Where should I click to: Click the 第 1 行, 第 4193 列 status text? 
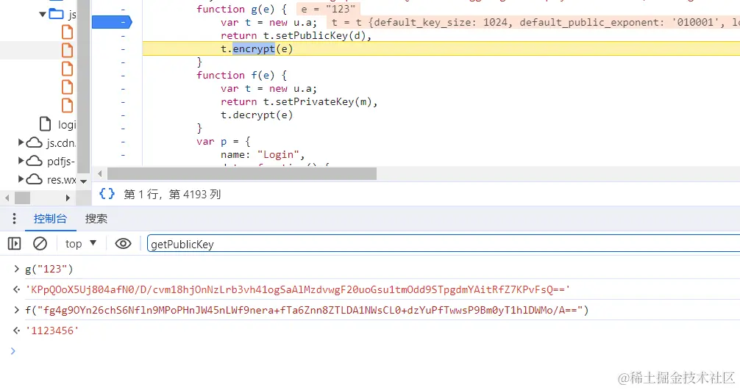click(x=172, y=194)
